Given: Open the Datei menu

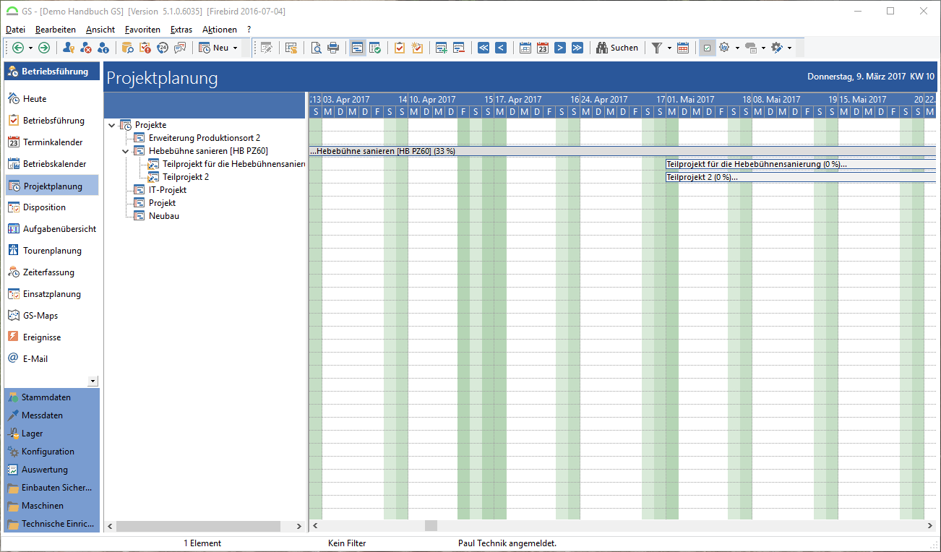Looking at the screenshot, I should point(15,30).
